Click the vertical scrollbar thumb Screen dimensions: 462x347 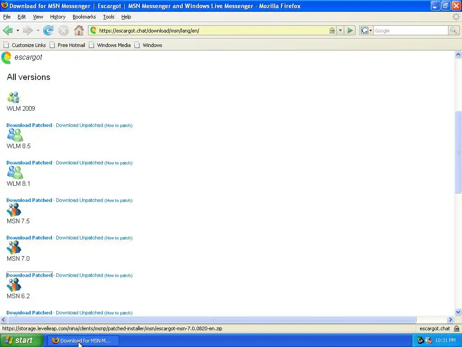(458, 152)
